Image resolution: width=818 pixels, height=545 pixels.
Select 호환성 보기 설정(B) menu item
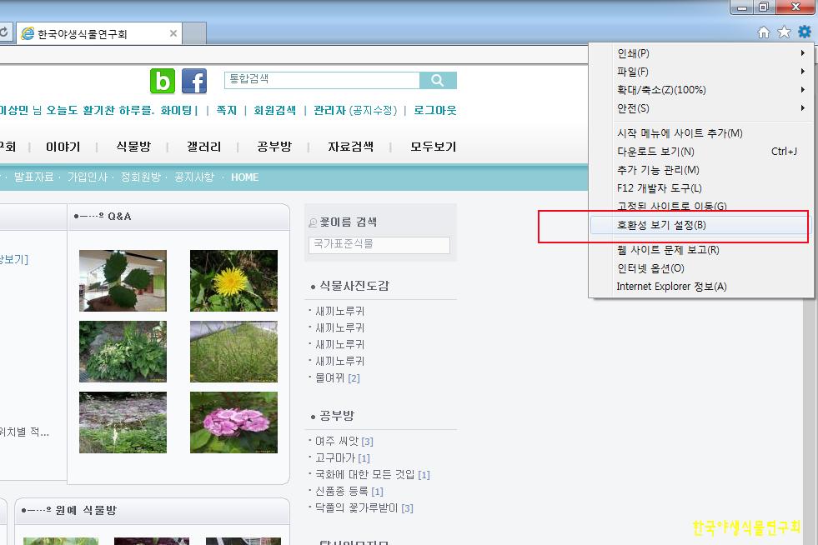661,226
